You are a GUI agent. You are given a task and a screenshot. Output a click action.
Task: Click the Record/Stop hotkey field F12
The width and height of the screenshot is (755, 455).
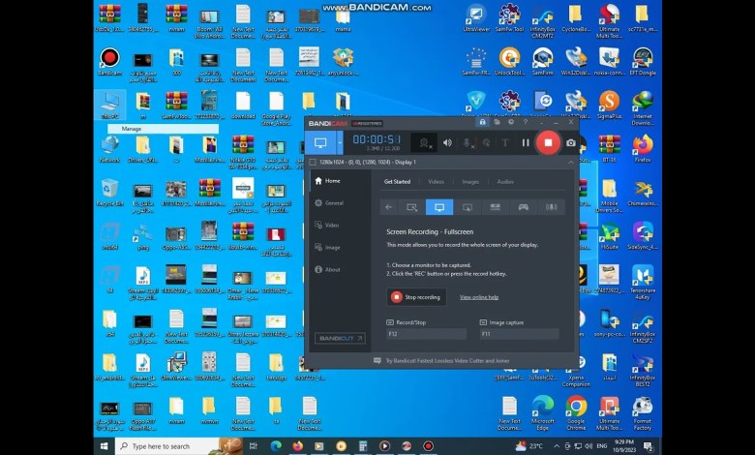tap(426, 334)
